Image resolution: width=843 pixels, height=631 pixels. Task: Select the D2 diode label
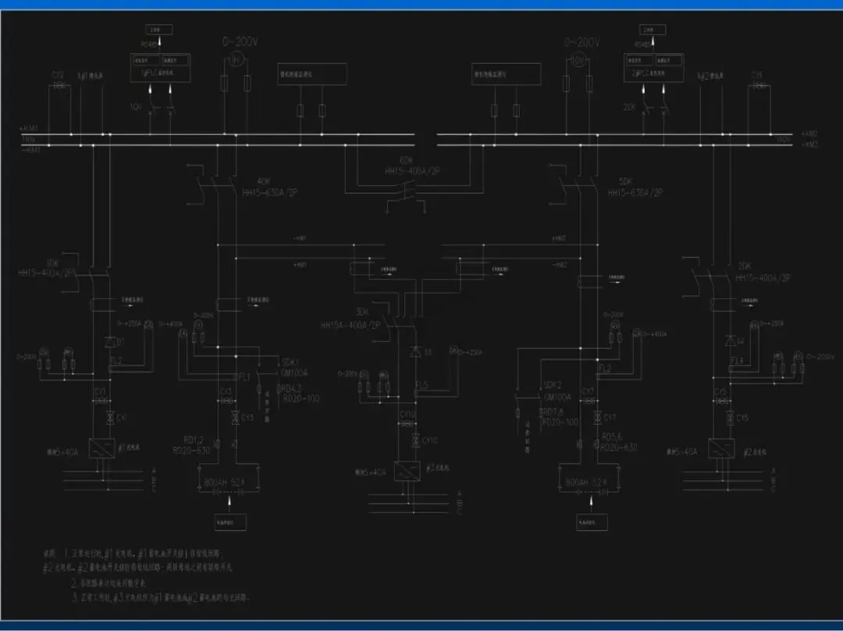740,340
